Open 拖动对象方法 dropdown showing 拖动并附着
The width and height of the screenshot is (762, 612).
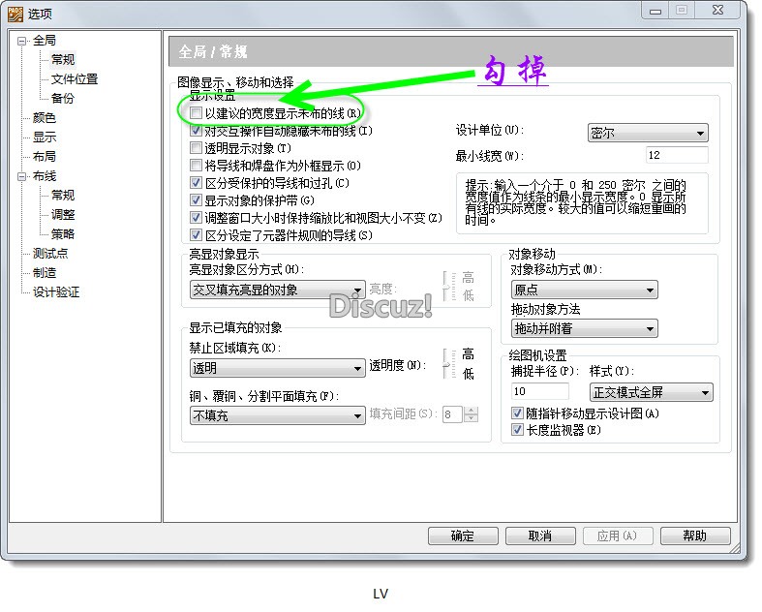pos(585,328)
